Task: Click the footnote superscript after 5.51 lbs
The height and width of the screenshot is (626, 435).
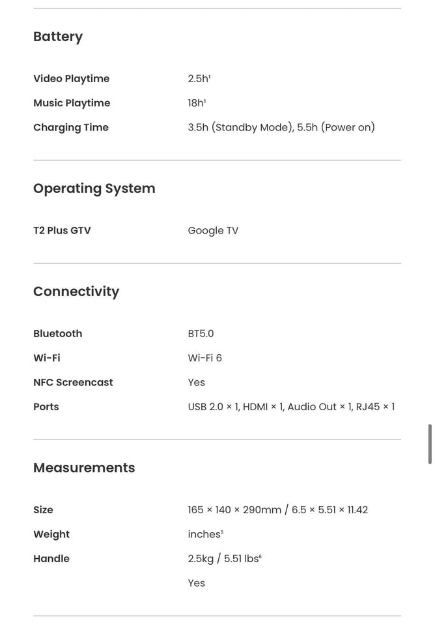Action: pos(260,556)
